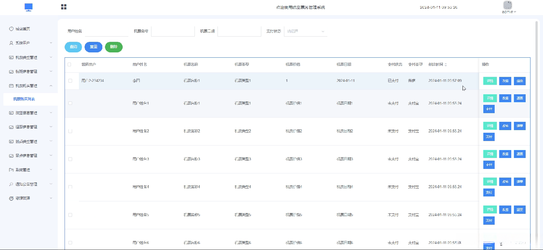Image resolution: width=543 pixels, height=250 pixels.
Task: Click the 操作 column header
Action: (x=486, y=64)
